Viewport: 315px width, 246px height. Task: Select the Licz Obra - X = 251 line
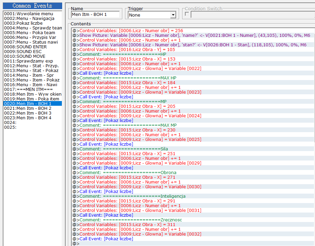point(193,154)
